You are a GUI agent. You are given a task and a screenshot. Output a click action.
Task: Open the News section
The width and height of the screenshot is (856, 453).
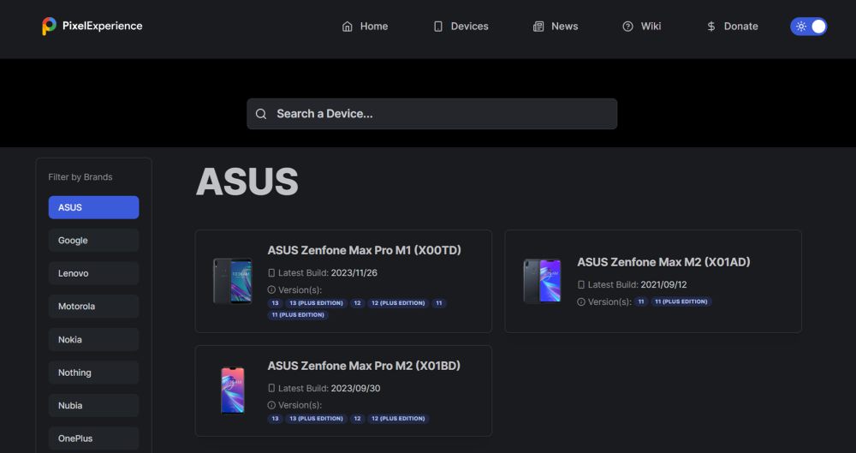coord(555,27)
